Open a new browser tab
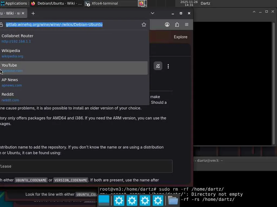The image size is (277, 207). (33, 13)
